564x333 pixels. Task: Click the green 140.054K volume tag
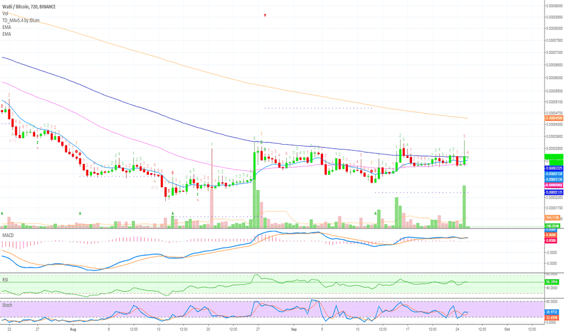[x=553, y=226]
